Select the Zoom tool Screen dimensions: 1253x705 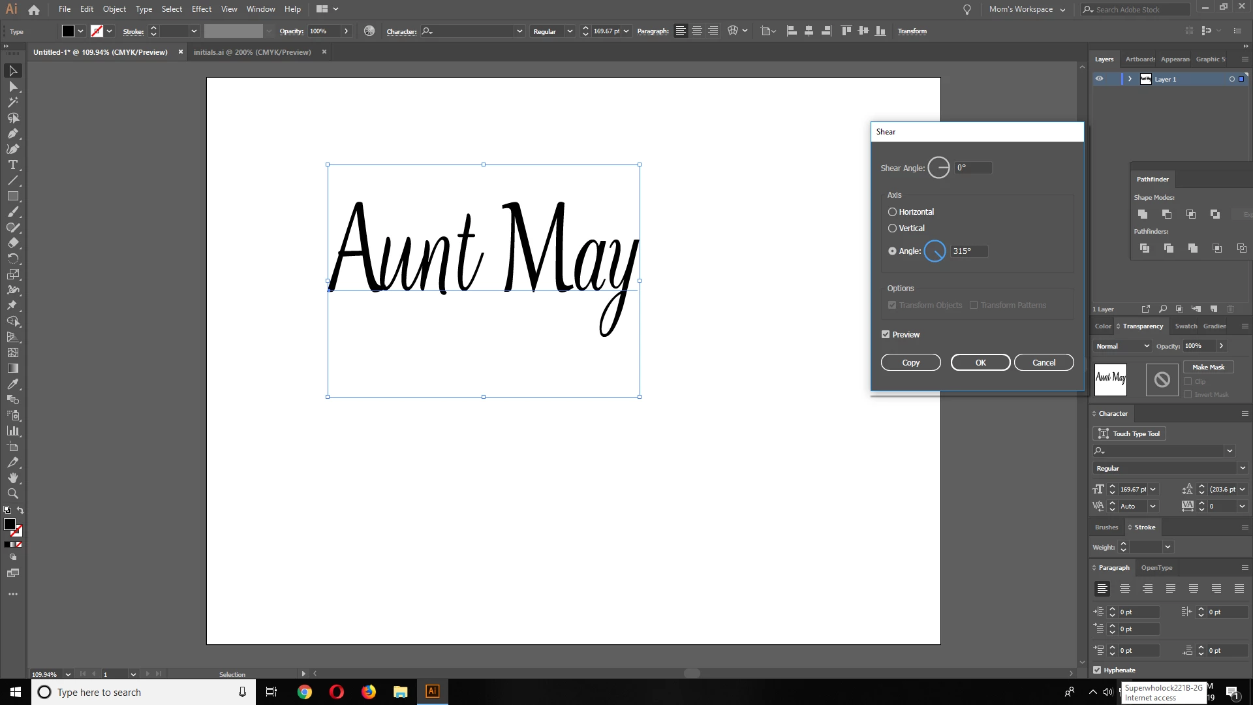coord(12,493)
